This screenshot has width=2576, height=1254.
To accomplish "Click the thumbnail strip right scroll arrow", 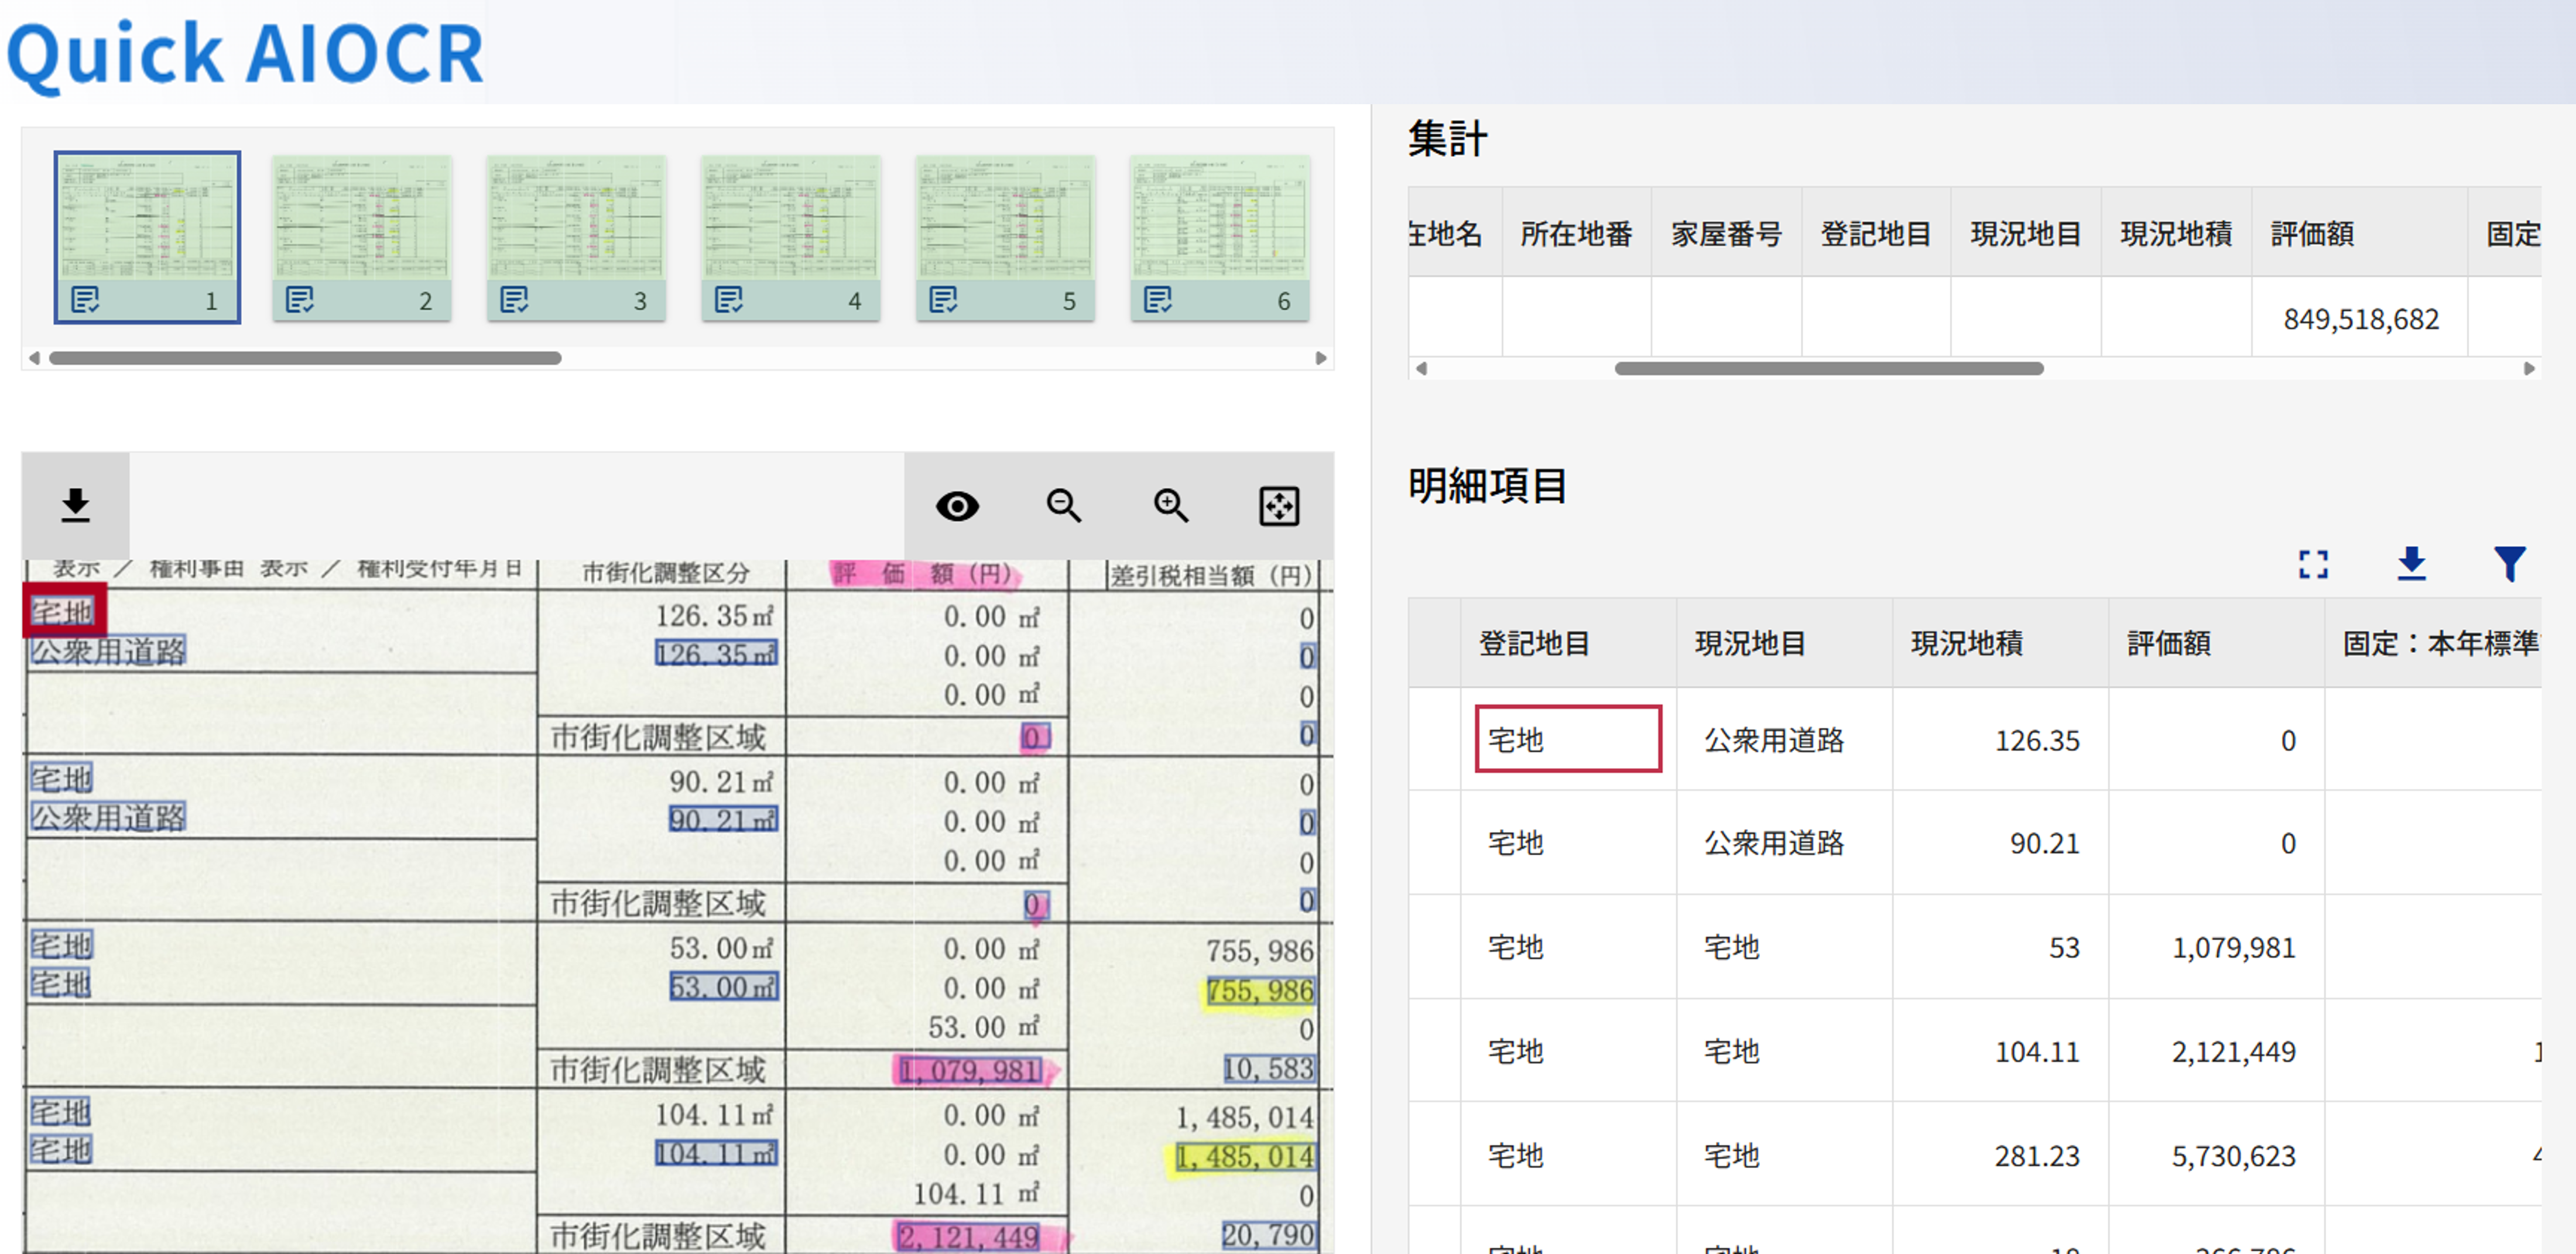I will pos(1322,356).
